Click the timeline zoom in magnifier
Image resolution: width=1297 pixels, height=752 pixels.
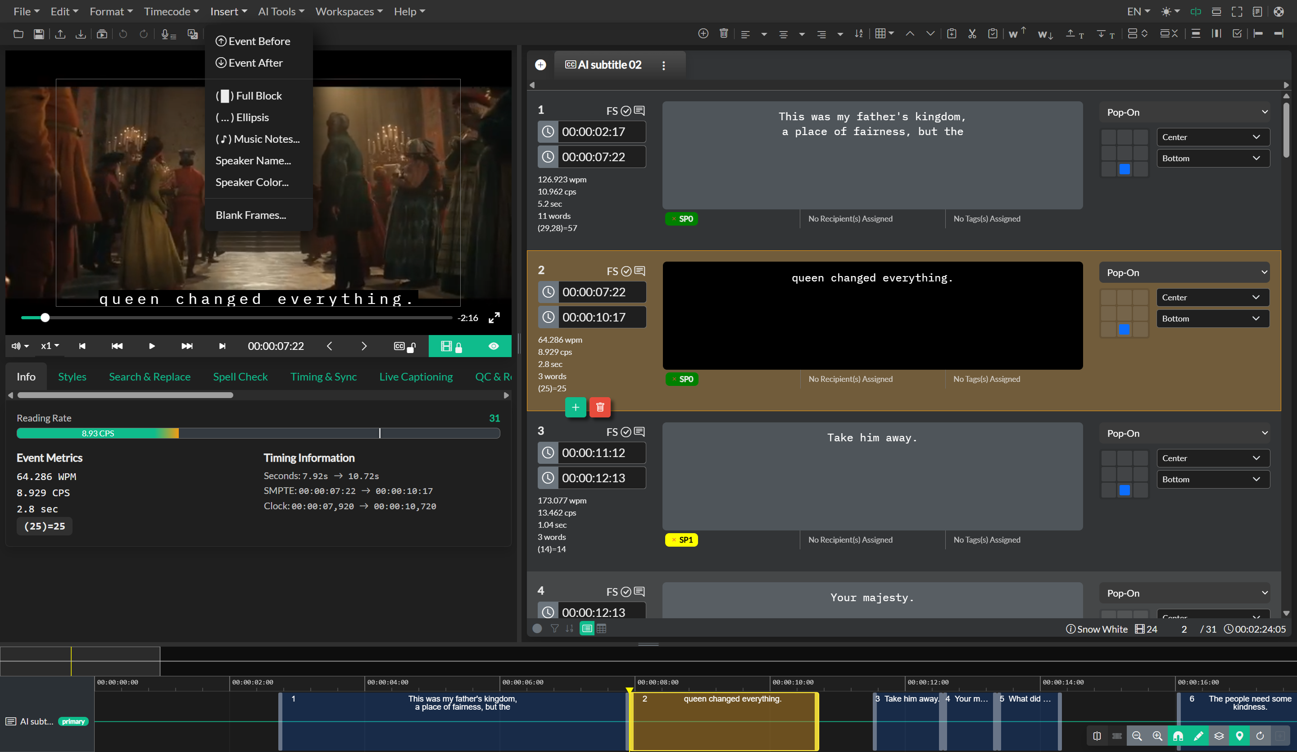coord(1157,736)
